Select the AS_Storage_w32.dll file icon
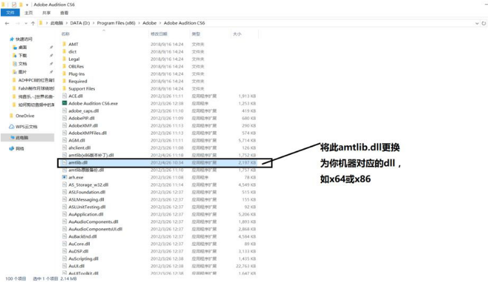The image size is (488, 282). [x=65, y=185]
